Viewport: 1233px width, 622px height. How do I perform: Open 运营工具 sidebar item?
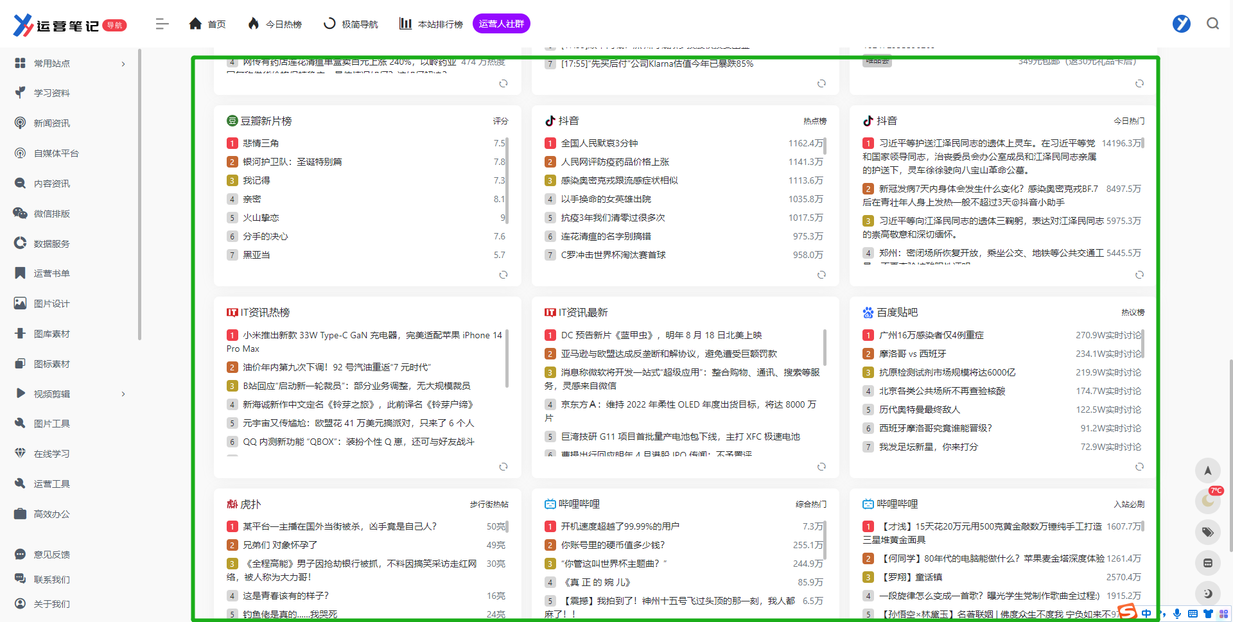pos(52,484)
